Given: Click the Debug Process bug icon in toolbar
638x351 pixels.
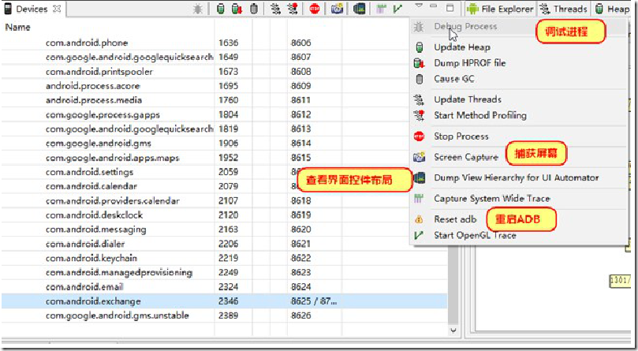Looking at the screenshot, I should (x=198, y=9).
